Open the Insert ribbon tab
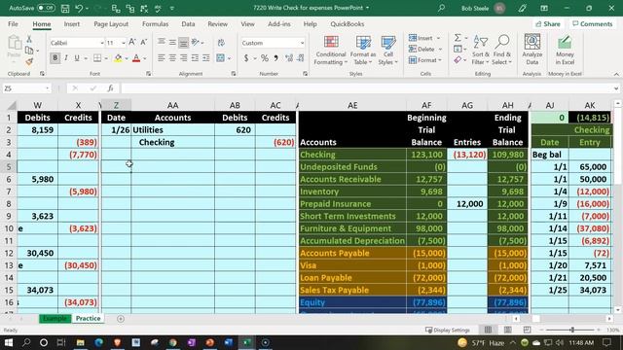This screenshot has height=350, width=623. point(71,24)
